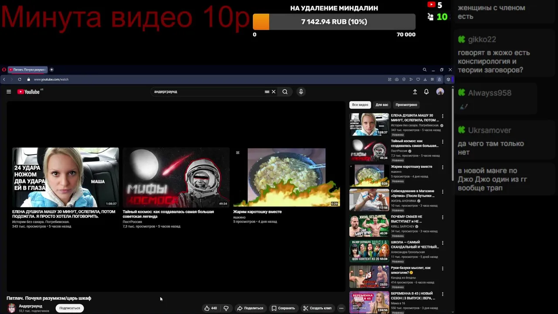Select the Для вас filter chip
This screenshot has width=558, height=314.
[x=382, y=105]
